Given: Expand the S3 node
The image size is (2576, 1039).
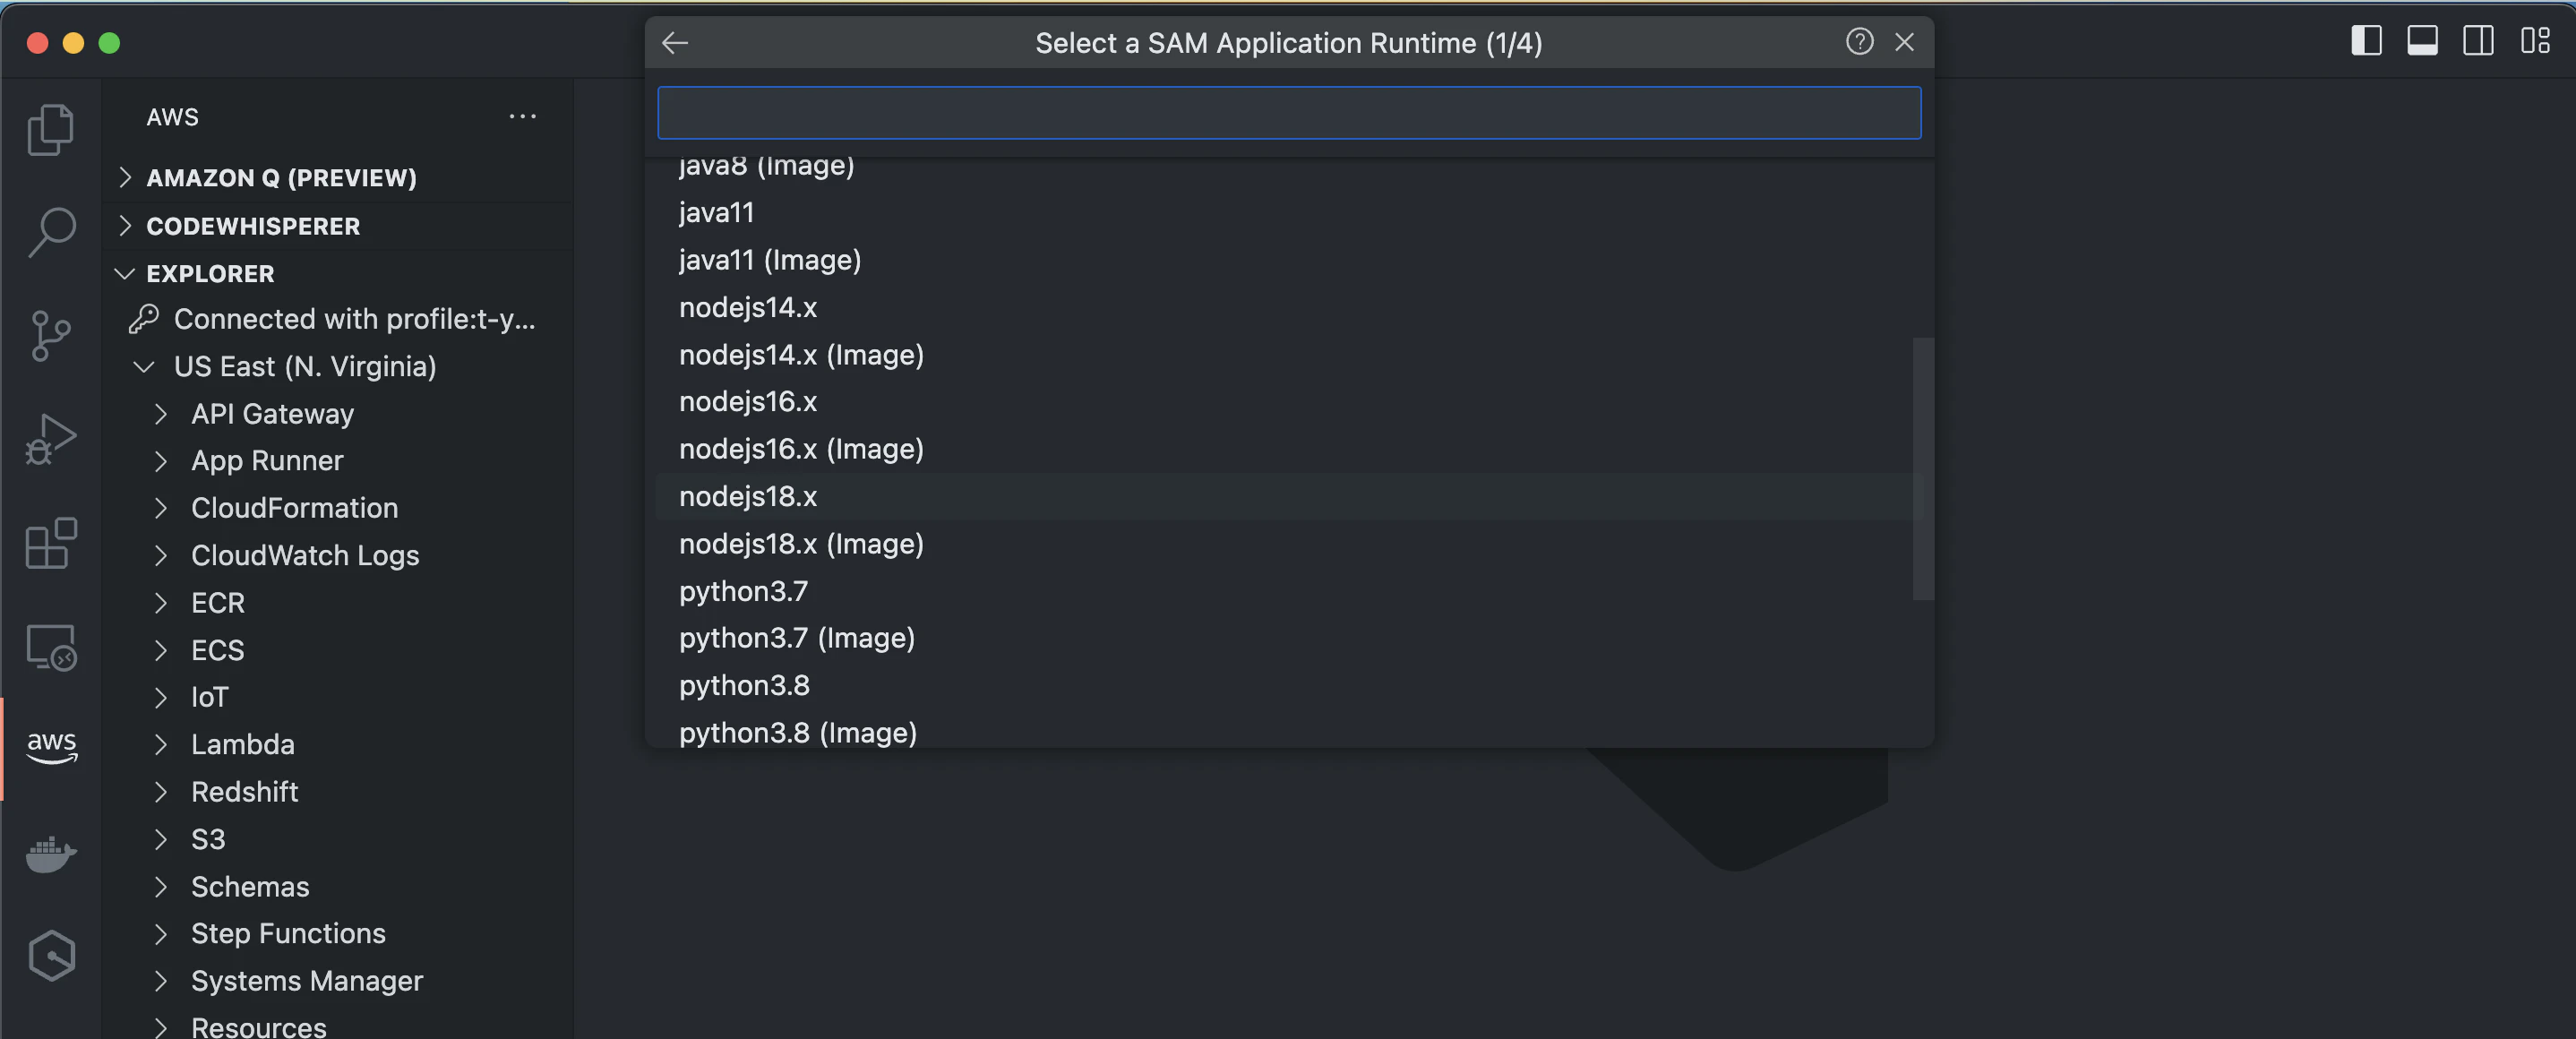Looking at the screenshot, I should click(161, 839).
